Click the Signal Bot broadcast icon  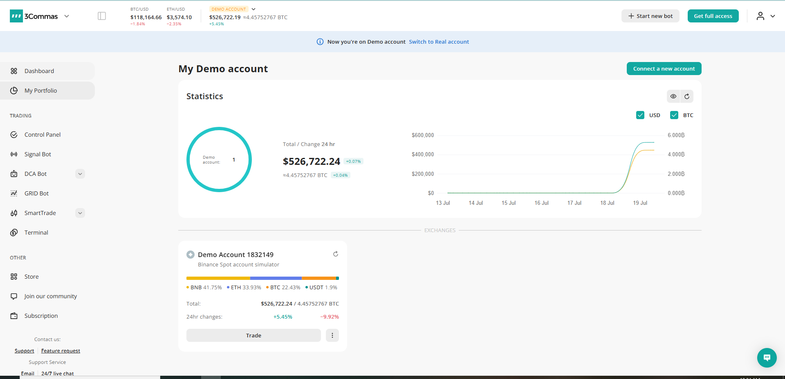point(14,154)
